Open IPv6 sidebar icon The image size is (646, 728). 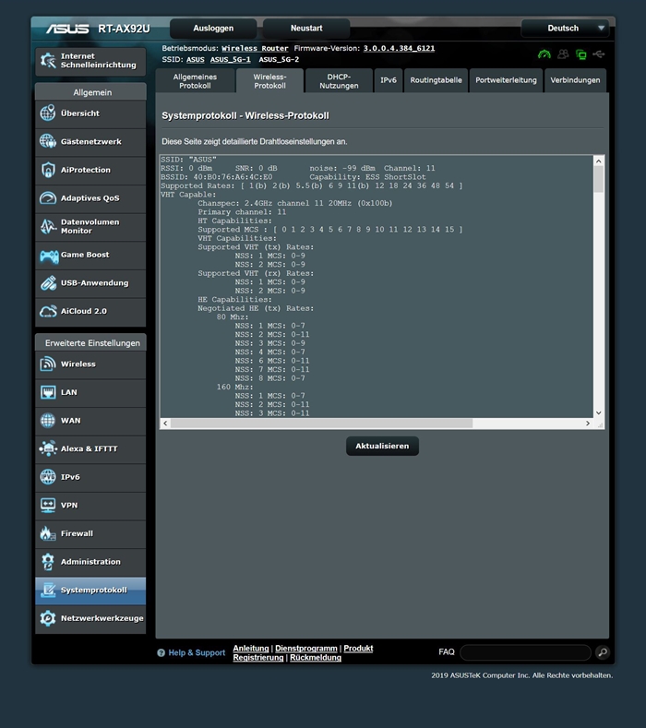[48, 477]
